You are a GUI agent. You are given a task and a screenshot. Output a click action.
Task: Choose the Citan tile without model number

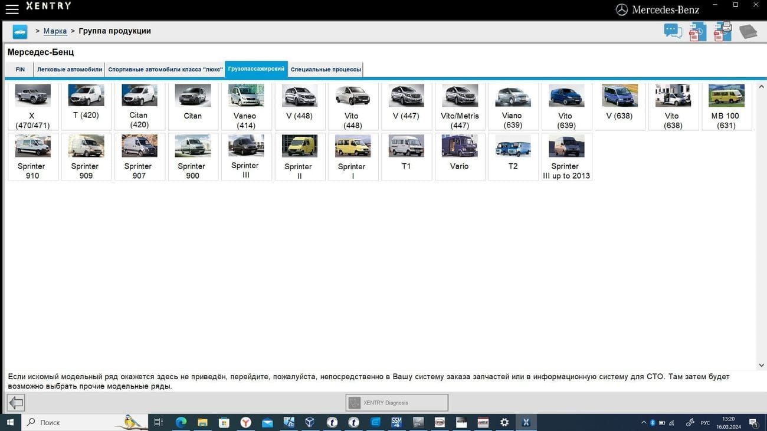(x=193, y=106)
